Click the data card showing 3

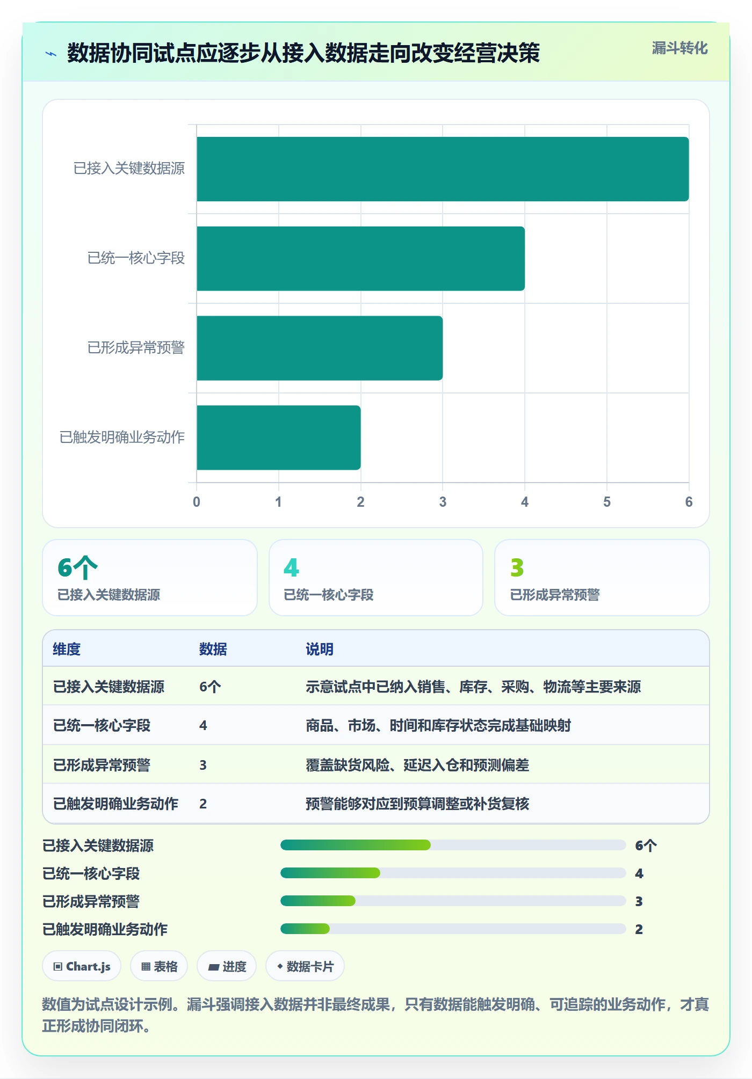tap(602, 578)
